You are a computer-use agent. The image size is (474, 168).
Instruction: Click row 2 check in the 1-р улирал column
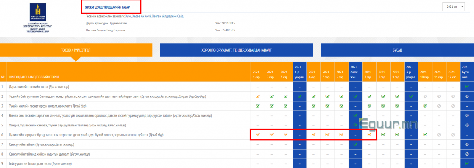(299, 96)
